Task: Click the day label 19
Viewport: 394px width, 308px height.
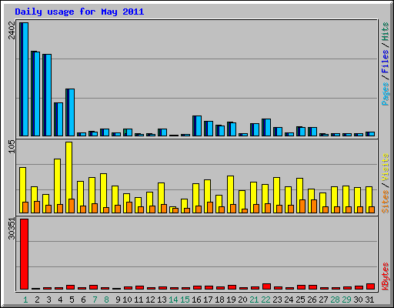Action: 231,300
